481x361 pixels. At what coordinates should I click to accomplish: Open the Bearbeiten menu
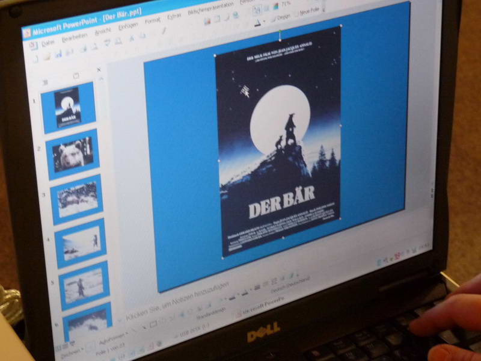coord(75,37)
